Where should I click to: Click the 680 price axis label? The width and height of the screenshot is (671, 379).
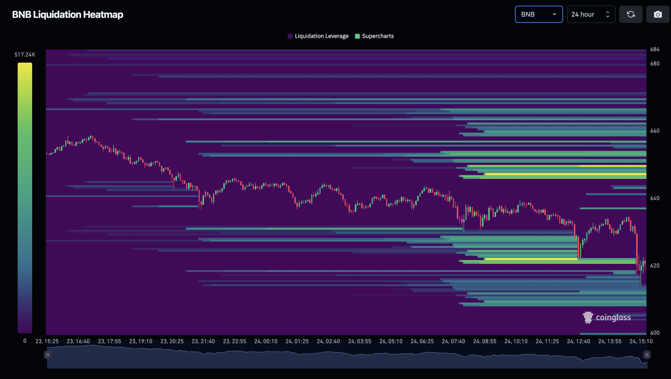click(x=655, y=63)
